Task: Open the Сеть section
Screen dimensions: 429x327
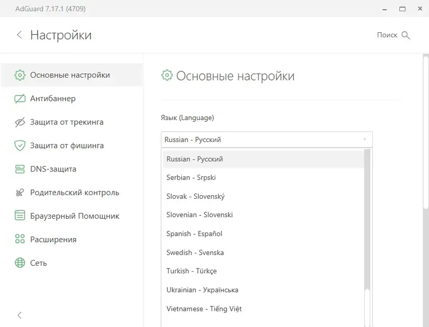Action: pos(72,263)
